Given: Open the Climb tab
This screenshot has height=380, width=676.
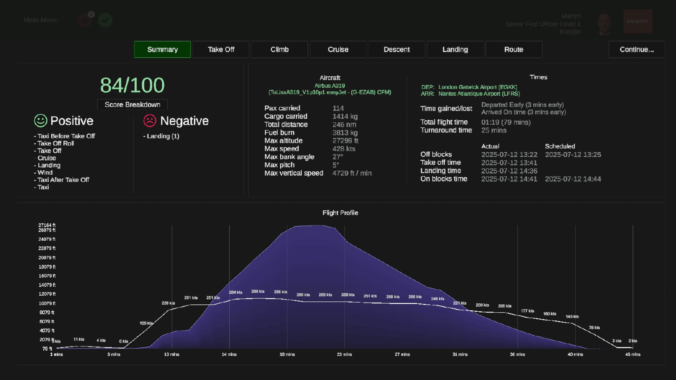Looking at the screenshot, I should [279, 50].
